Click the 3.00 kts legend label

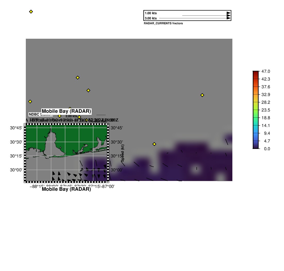pyautogui.click(x=151, y=18)
